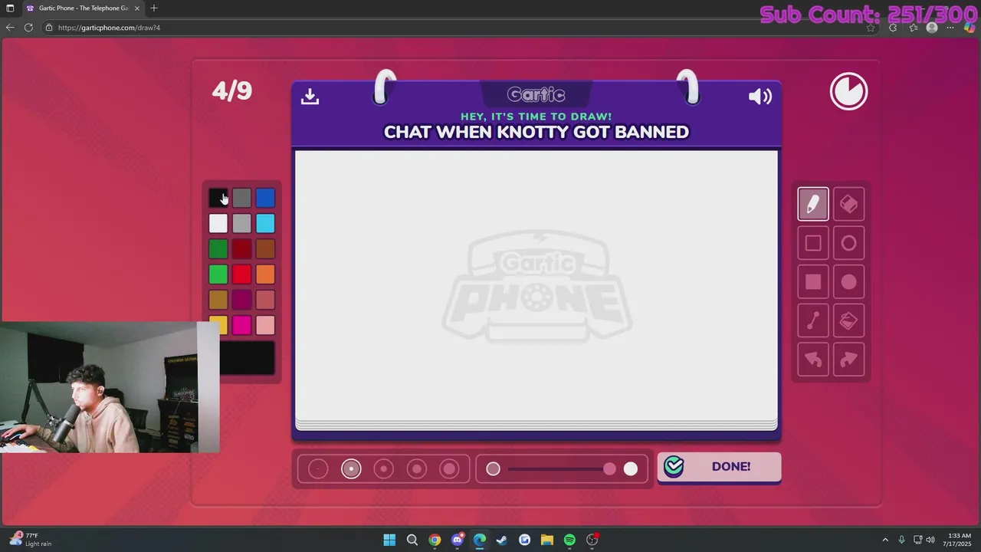Pick the light cyan color swatch
The height and width of the screenshot is (552, 981).
pos(265,223)
